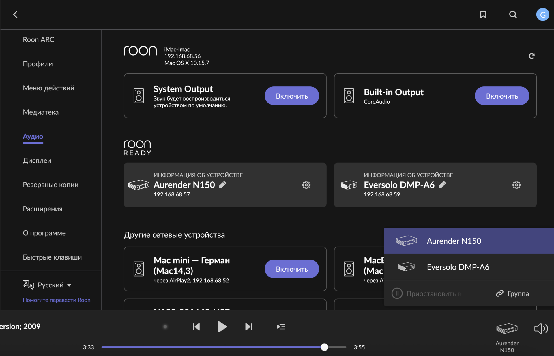The image size is (554, 356).
Task: Open Дисплеи settings section
Action: point(37,160)
